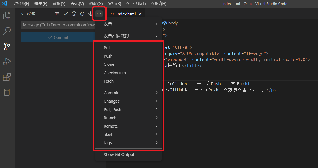Toggle View as Tree in Source Control toolbar
The width and height of the screenshot is (318, 168).
(x=57, y=14)
